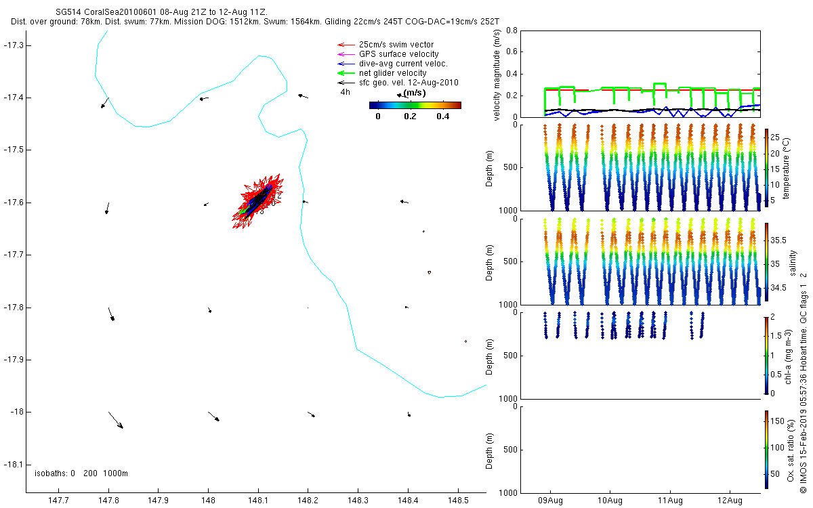Click the 'temperature (°C)' colorbar label
This screenshot has height=508, width=813.
[787, 167]
